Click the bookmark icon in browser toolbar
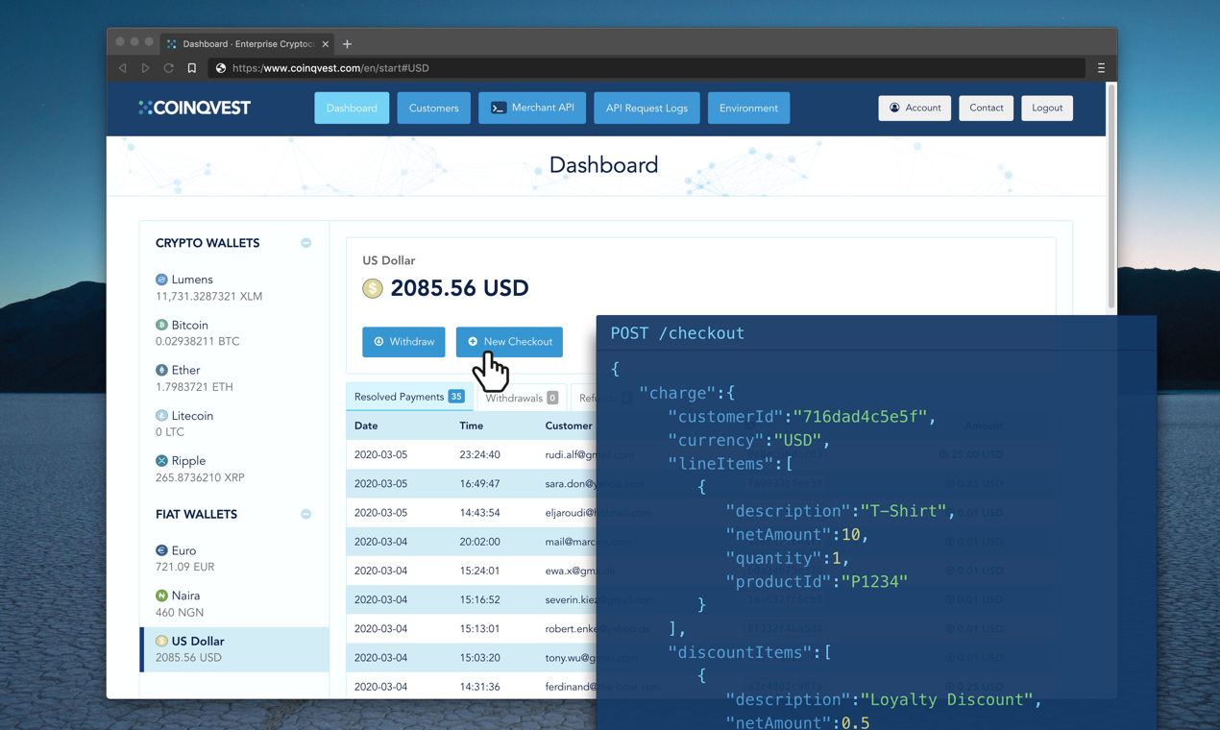 click(x=191, y=67)
